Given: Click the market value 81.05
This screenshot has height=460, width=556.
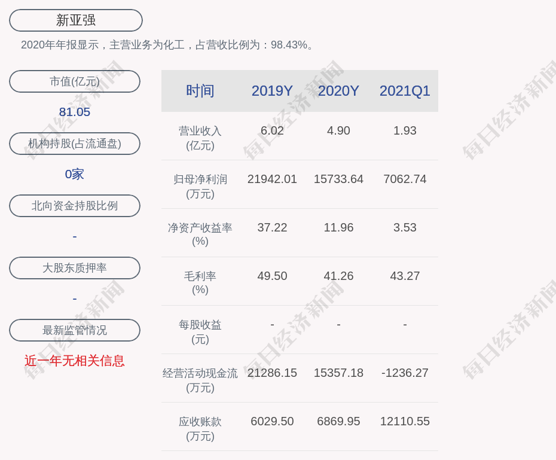Looking at the screenshot, I should pos(75,112).
